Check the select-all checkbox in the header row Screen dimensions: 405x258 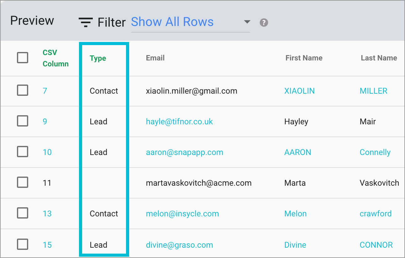(22, 58)
